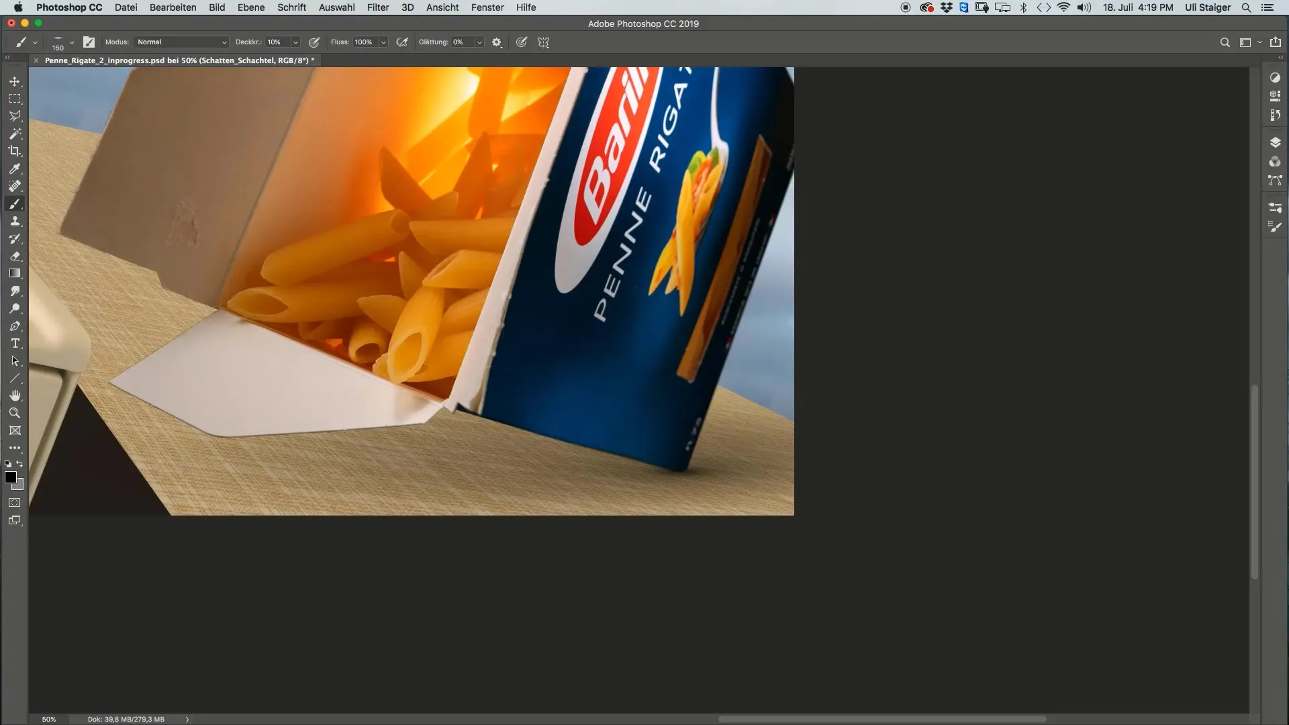Screen dimensions: 1289x725
Task: Select the Frame tool
Action: 15,430
